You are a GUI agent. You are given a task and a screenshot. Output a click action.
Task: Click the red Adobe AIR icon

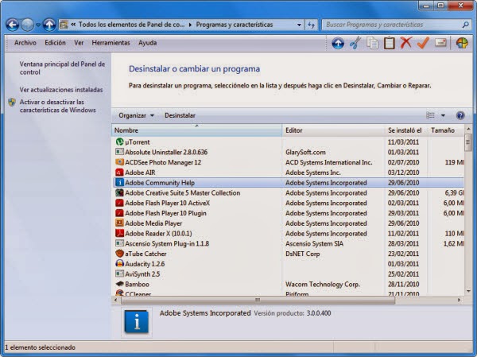[x=119, y=173]
